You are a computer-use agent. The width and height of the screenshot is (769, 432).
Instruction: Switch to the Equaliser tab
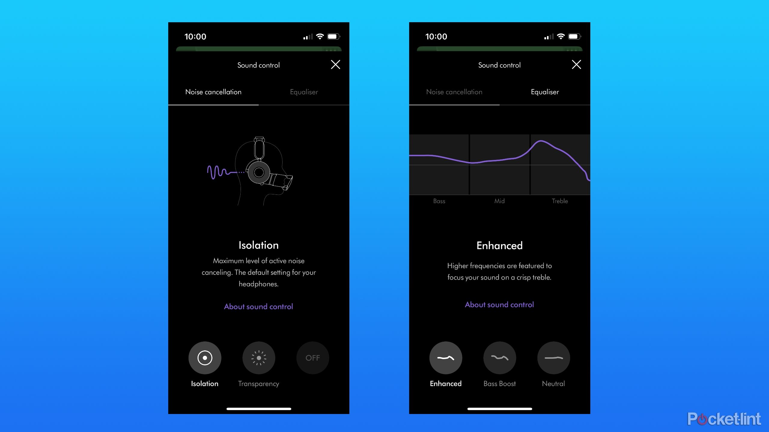click(x=304, y=92)
